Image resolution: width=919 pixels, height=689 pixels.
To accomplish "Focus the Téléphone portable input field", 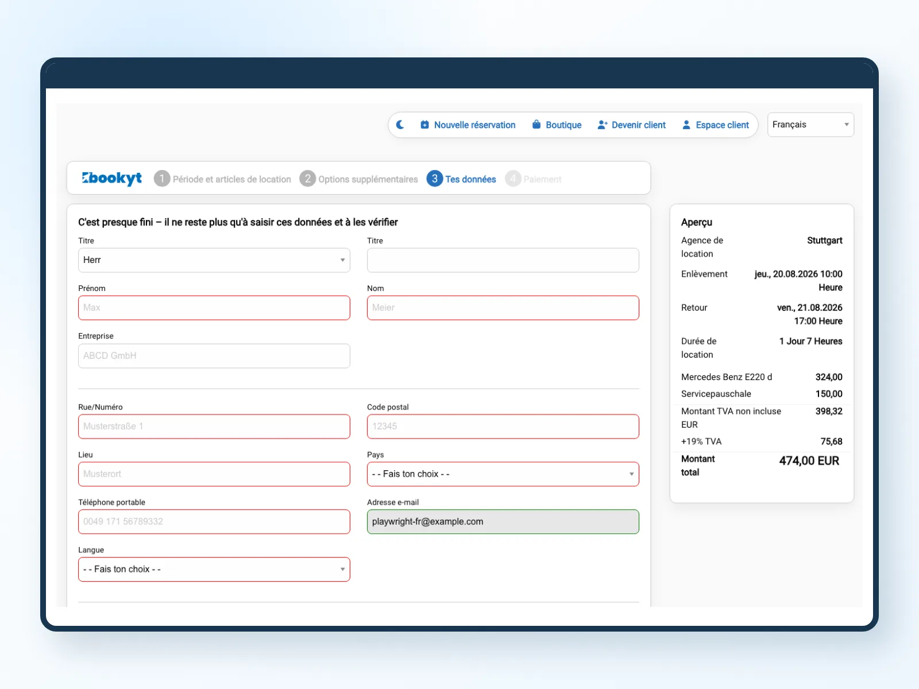I will [214, 522].
